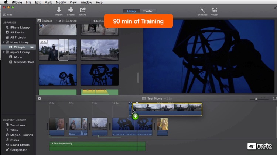
Task: Select the close-up blue windmill clip thumbnail
Action: click(99, 75)
